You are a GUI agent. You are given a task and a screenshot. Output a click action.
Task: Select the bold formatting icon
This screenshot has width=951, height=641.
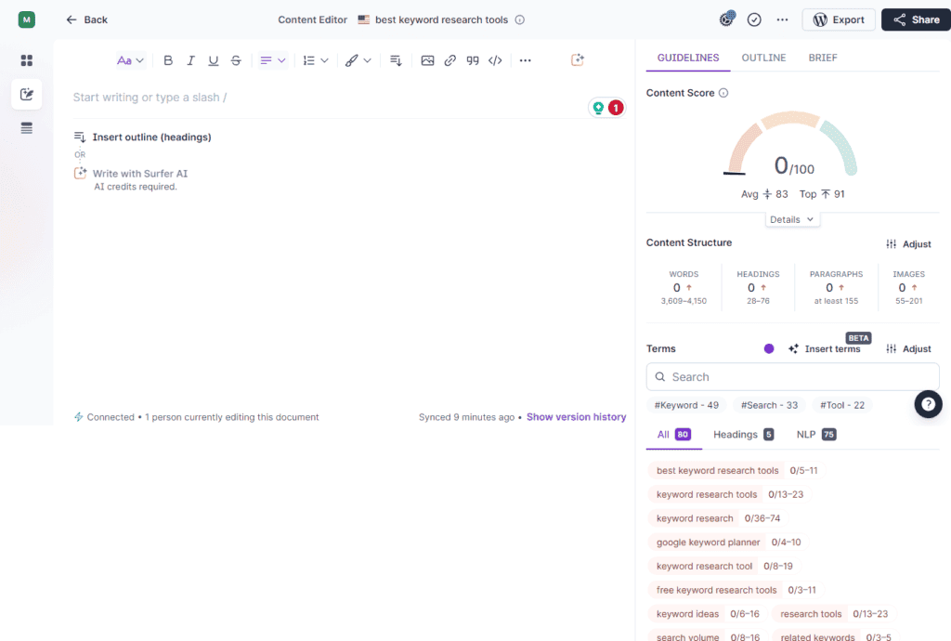point(168,59)
